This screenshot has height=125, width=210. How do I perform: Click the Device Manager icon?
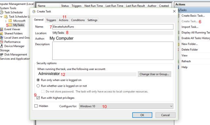(1, 46)
